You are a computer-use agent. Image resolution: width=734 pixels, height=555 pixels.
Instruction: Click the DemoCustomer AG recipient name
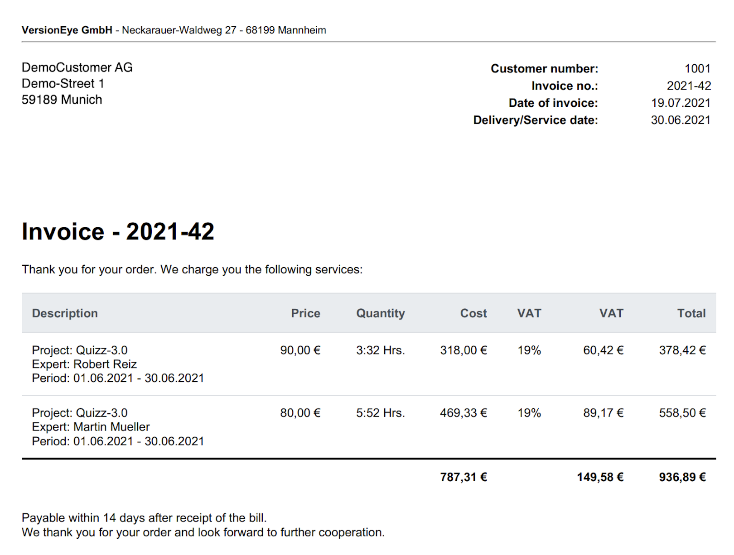(x=77, y=67)
